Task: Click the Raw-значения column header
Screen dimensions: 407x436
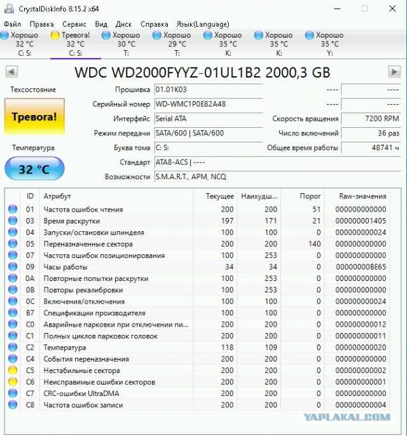Action: click(x=357, y=196)
